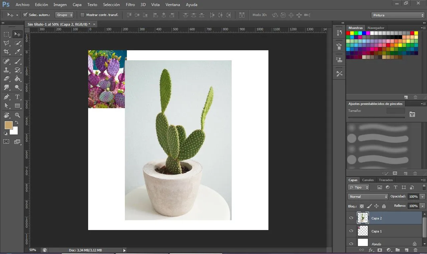Hide the Capa 1 layer

click(x=351, y=231)
